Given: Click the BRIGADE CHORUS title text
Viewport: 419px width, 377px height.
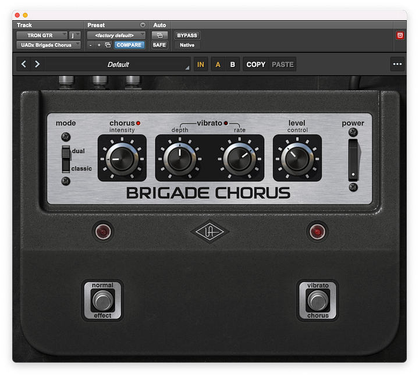Looking at the screenshot, I should click(208, 193).
